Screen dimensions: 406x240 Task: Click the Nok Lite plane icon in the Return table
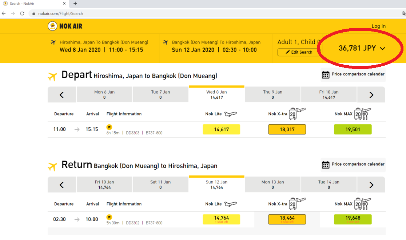(x=230, y=204)
